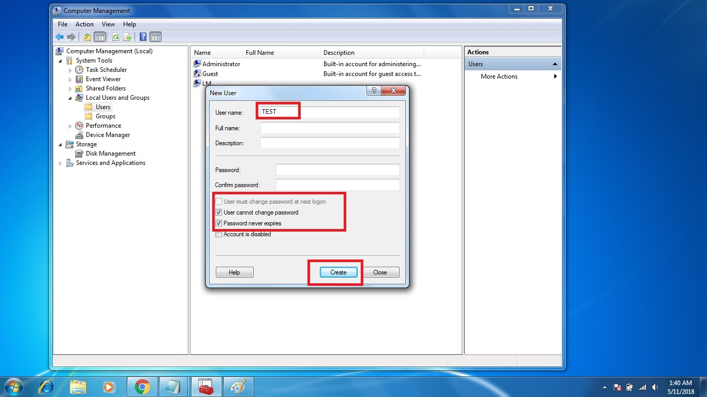The height and width of the screenshot is (397, 707).
Task: Click More Actions in the Actions pane
Action: (x=498, y=76)
